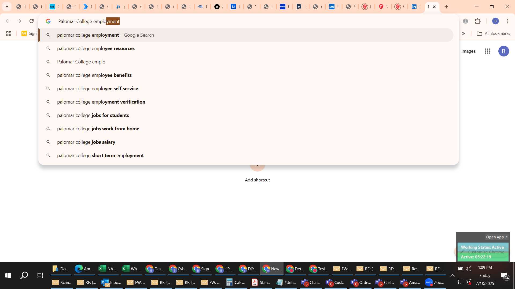Image resolution: width=515 pixels, height=289 pixels.
Task: Open the Outlook 'Inbo...' taskbar item
Action: (111, 283)
